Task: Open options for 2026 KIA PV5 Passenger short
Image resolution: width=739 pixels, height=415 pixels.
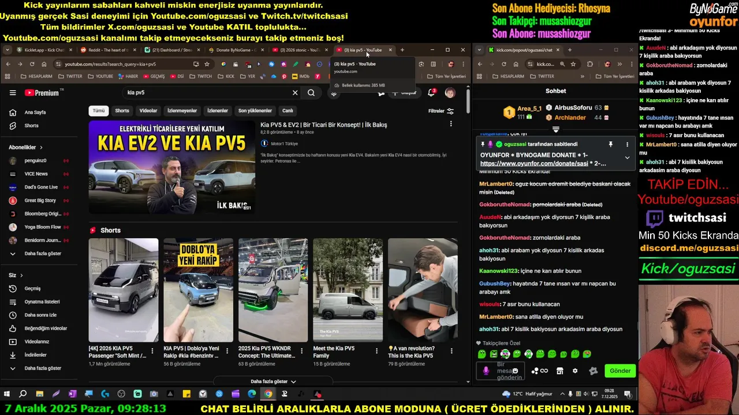Action: pos(152,350)
